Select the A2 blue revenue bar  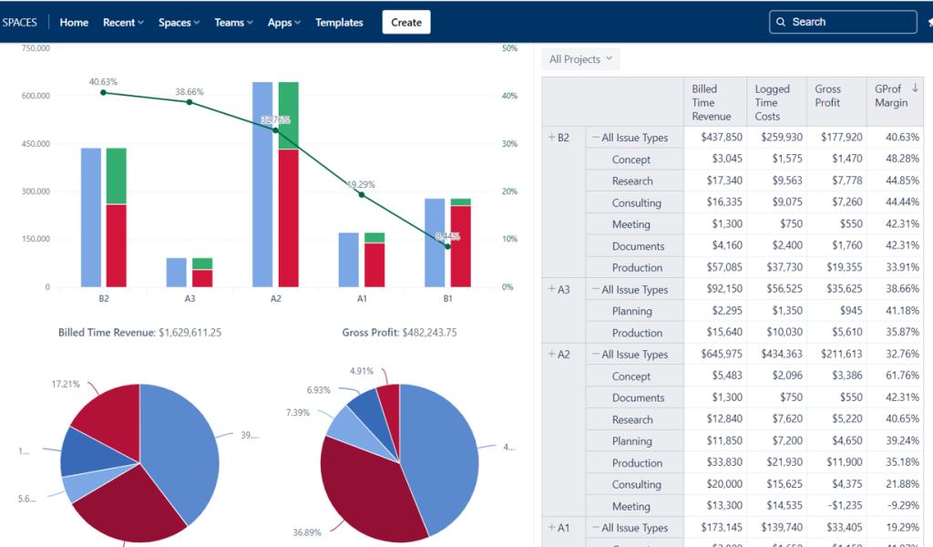262,184
